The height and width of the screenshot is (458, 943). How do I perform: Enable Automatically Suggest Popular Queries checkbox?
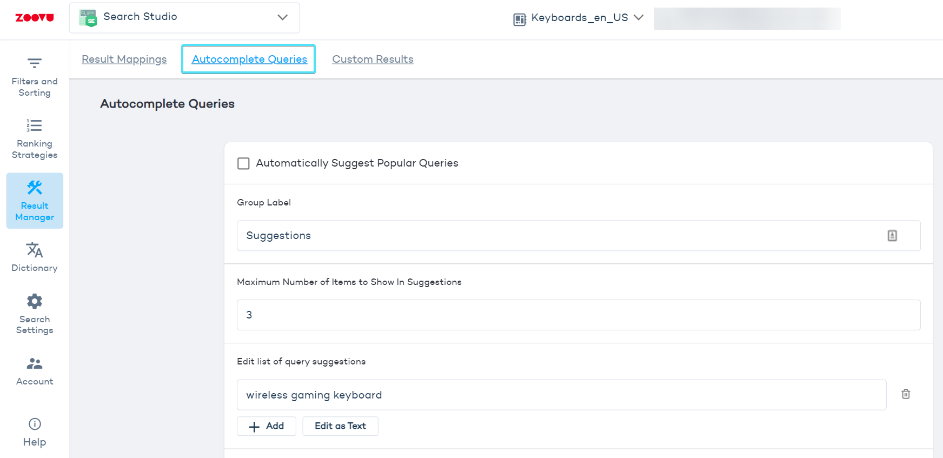coord(243,163)
